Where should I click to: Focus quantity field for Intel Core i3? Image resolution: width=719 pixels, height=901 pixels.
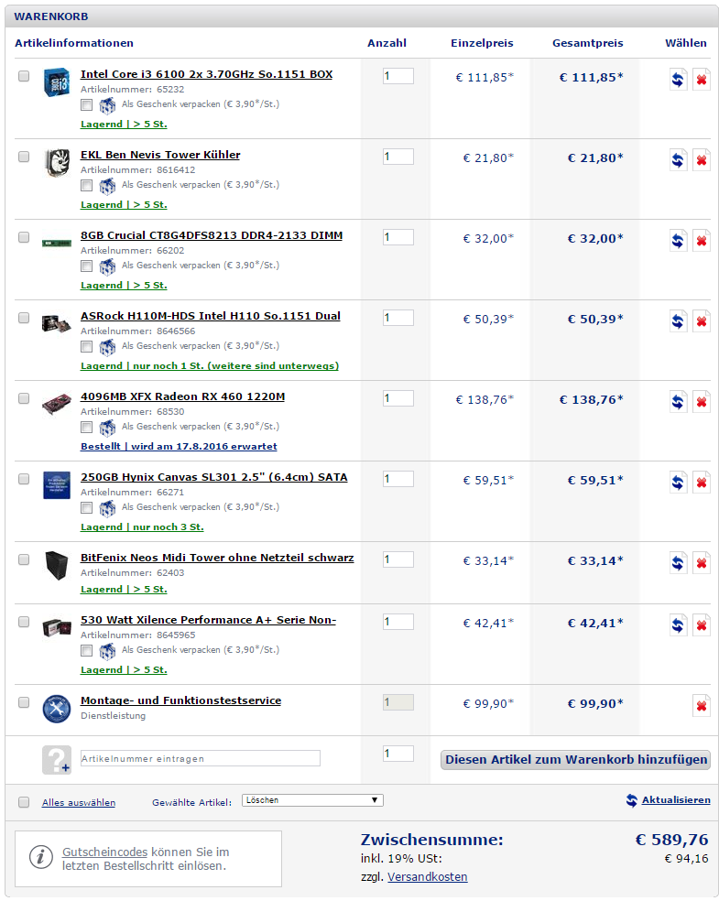point(398,76)
